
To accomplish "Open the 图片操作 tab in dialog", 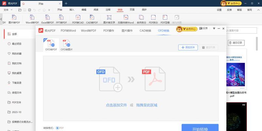I will point(127,31).
